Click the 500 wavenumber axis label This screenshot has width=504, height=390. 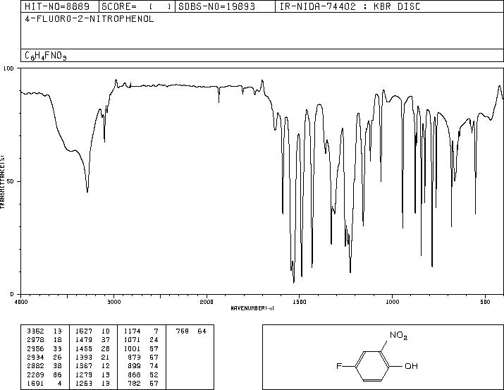(486, 302)
